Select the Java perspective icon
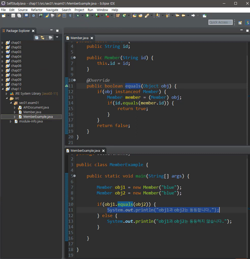This screenshot has width=250, height=259. click(247, 23)
